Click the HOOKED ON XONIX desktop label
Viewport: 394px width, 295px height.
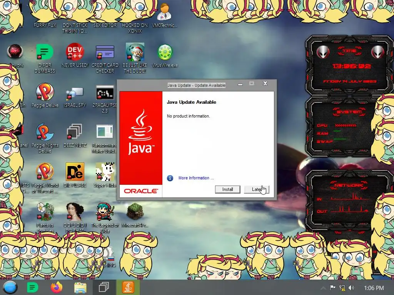pos(135,28)
